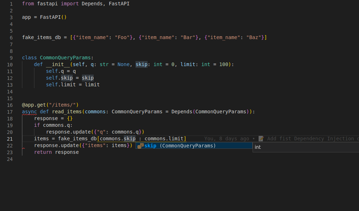Click the return keyword on line 23
The image size is (359, 211).
click(43, 152)
